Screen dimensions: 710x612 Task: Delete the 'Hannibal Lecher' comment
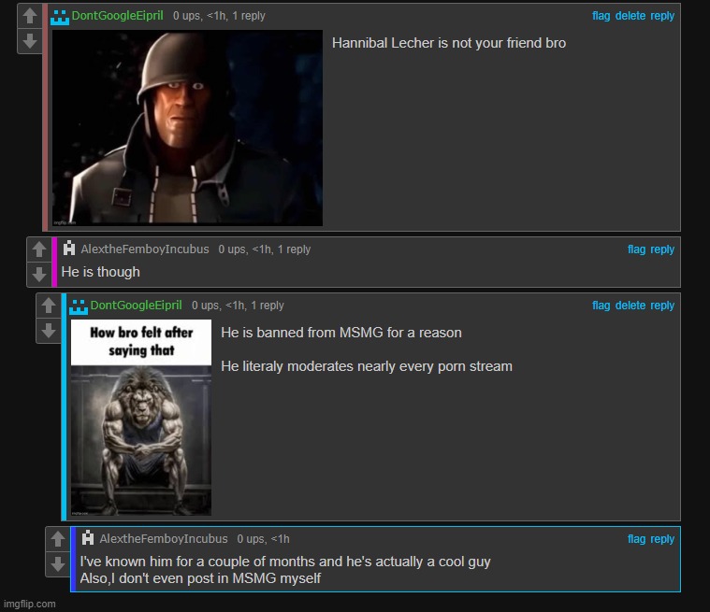pyautogui.click(x=630, y=16)
